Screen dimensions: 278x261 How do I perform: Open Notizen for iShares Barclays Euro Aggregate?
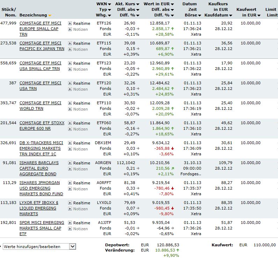pyautogui.click(x=78, y=169)
